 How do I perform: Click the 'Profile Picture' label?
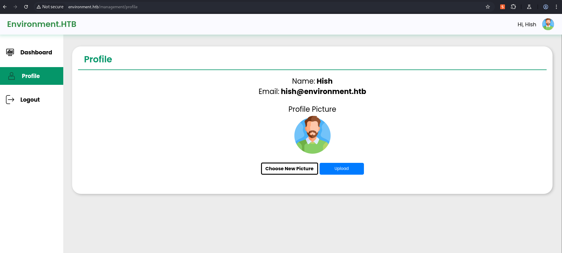click(x=312, y=109)
